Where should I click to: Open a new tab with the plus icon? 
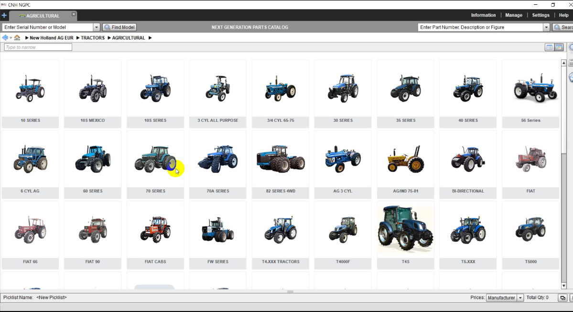click(x=4, y=15)
